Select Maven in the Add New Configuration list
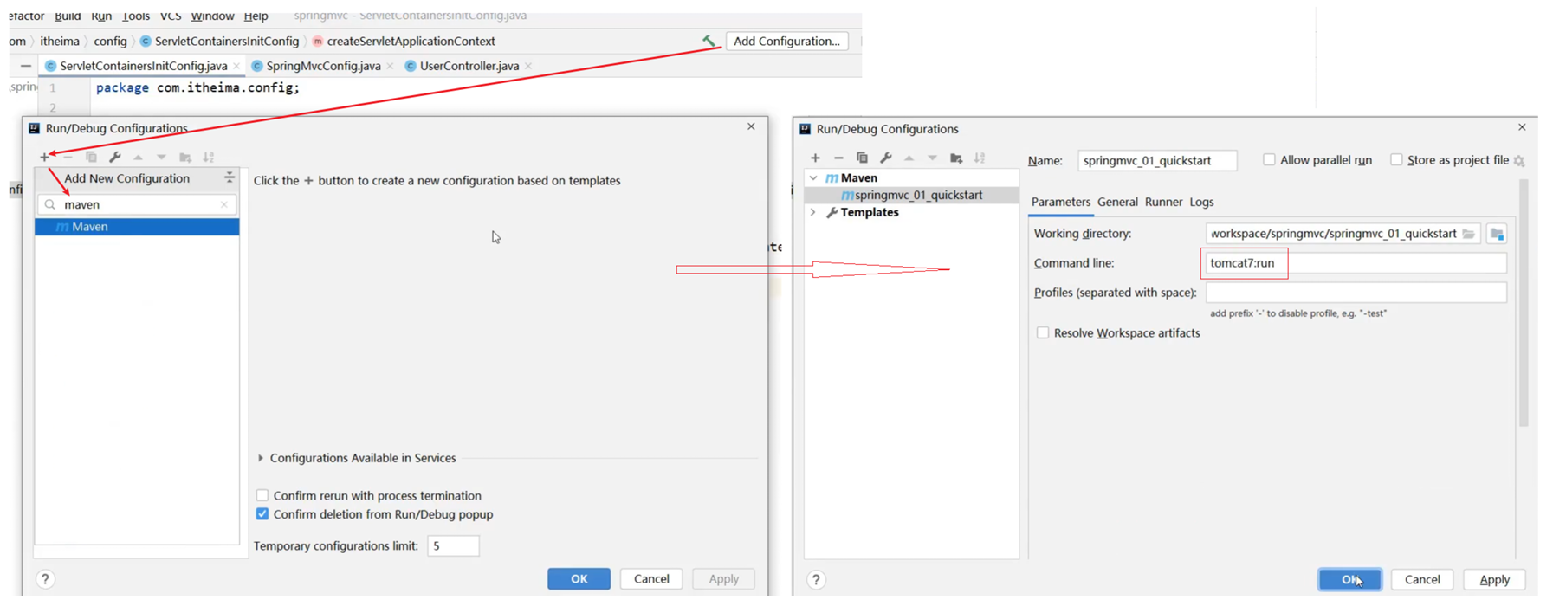 [x=137, y=227]
